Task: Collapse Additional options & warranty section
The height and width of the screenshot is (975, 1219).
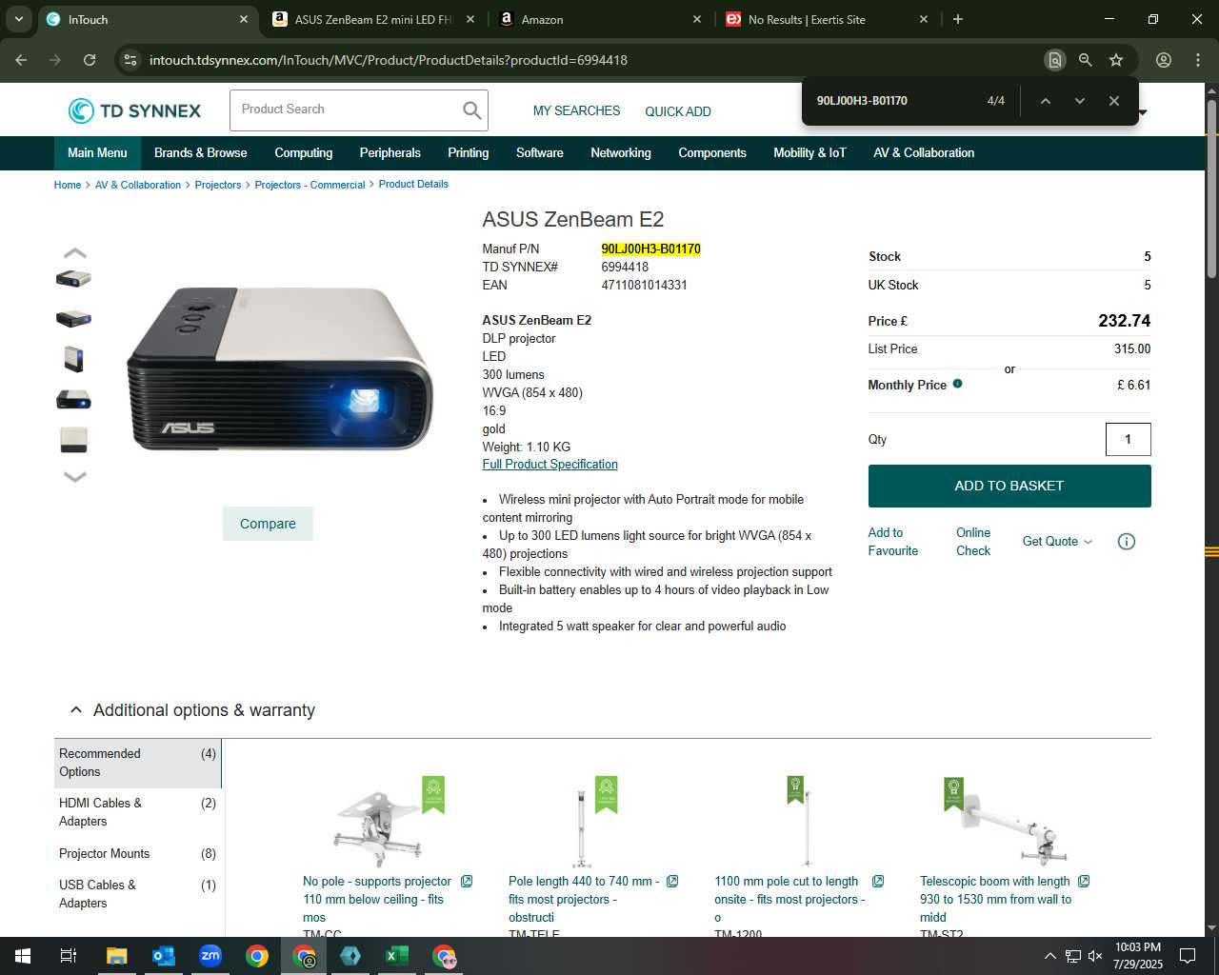Action: click(76, 710)
